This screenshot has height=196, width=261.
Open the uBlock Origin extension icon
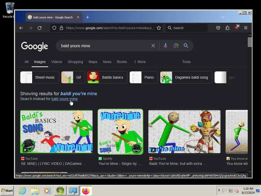coord(237,28)
